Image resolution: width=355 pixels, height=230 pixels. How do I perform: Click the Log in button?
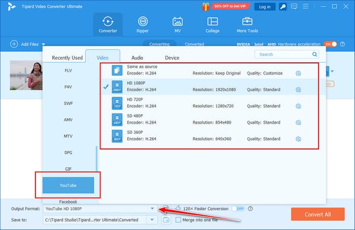click(264, 7)
